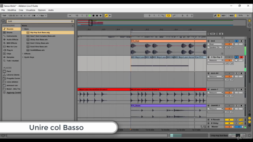Expand the Effects folder
253x142 pixels.
point(23,54)
